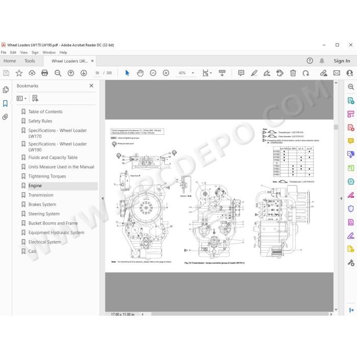Open the View menu
357x357 pixels.
pos(24,53)
